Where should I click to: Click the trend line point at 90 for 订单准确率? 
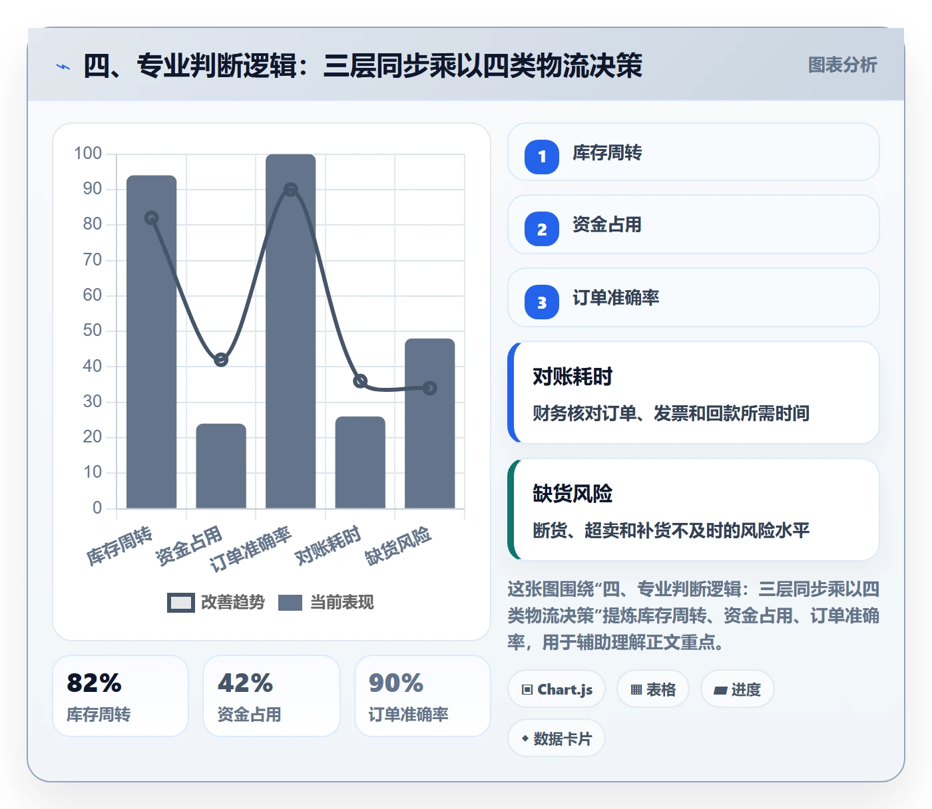pyautogui.click(x=291, y=190)
